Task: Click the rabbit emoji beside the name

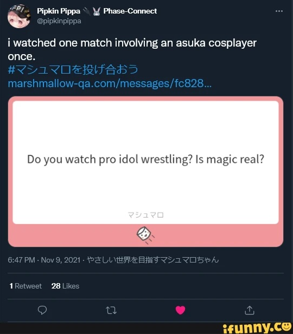Action: pos(97,11)
